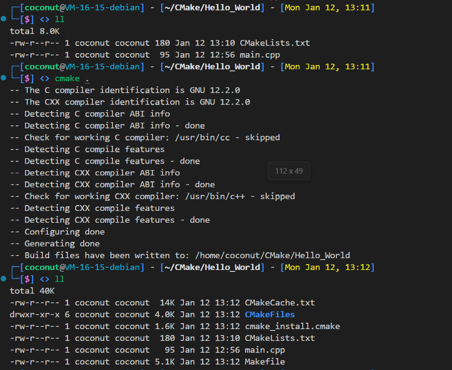Image resolution: width=452 pixels, height=370 pixels.
Task: Click the blue dot beside the first ll command
Action: pos(4,19)
